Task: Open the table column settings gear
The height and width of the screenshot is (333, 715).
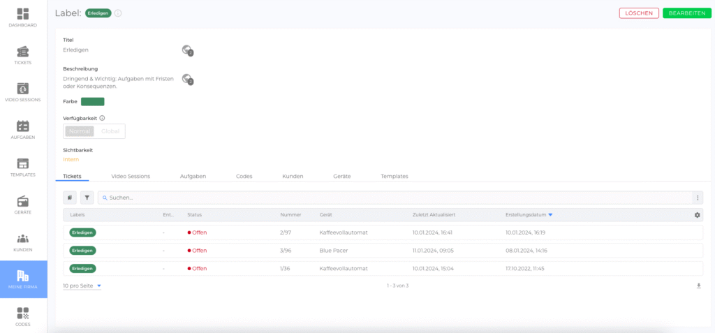Action: (697, 215)
